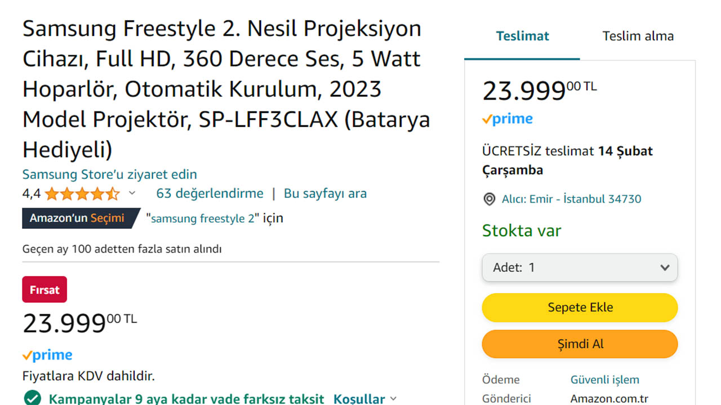Click the prime logo under main price
721x405 pixels.
[47, 355]
